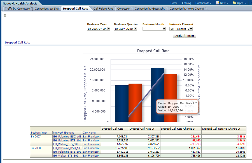Image resolution: width=252 pixels, height=163 pixels.
Task: Open Connection by Voice Channel tab
Action: (187, 8)
